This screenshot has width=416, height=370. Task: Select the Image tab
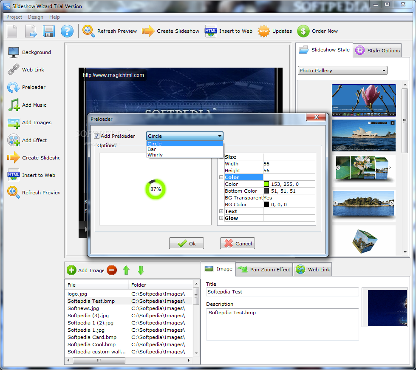tap(218, 269)
